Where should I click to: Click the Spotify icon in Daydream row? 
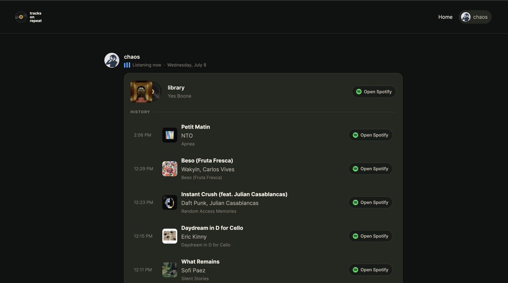356,236
